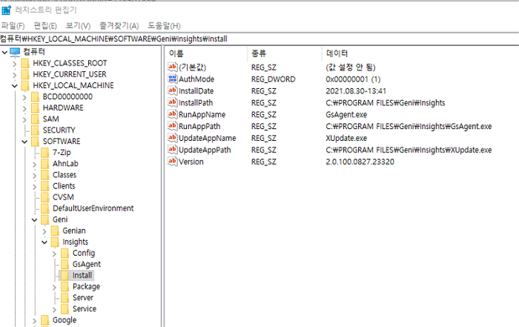The width and height of the screenshot is (519, 327).
Task: Click the 데이터 column header
Action: [334, 54]
